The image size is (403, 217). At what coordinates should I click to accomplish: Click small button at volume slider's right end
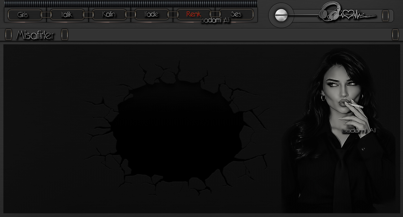click(x=385, y=15)
